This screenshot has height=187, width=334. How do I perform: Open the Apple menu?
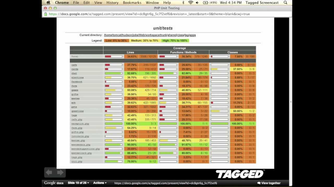[48, 3]
